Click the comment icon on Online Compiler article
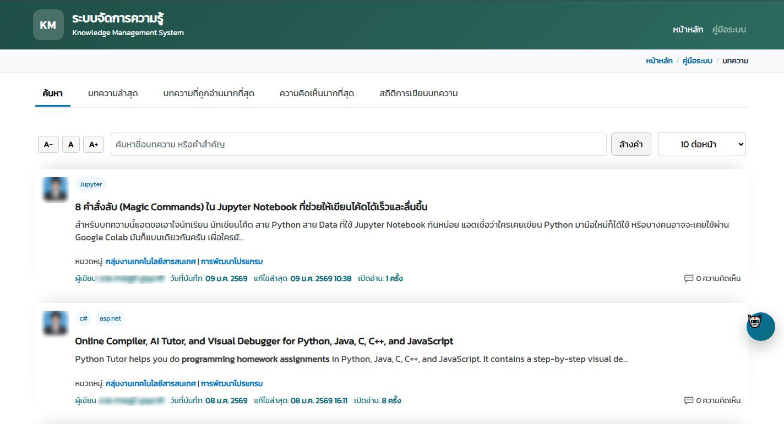Viewport: 784px width, 424px height. pos(688,400)
